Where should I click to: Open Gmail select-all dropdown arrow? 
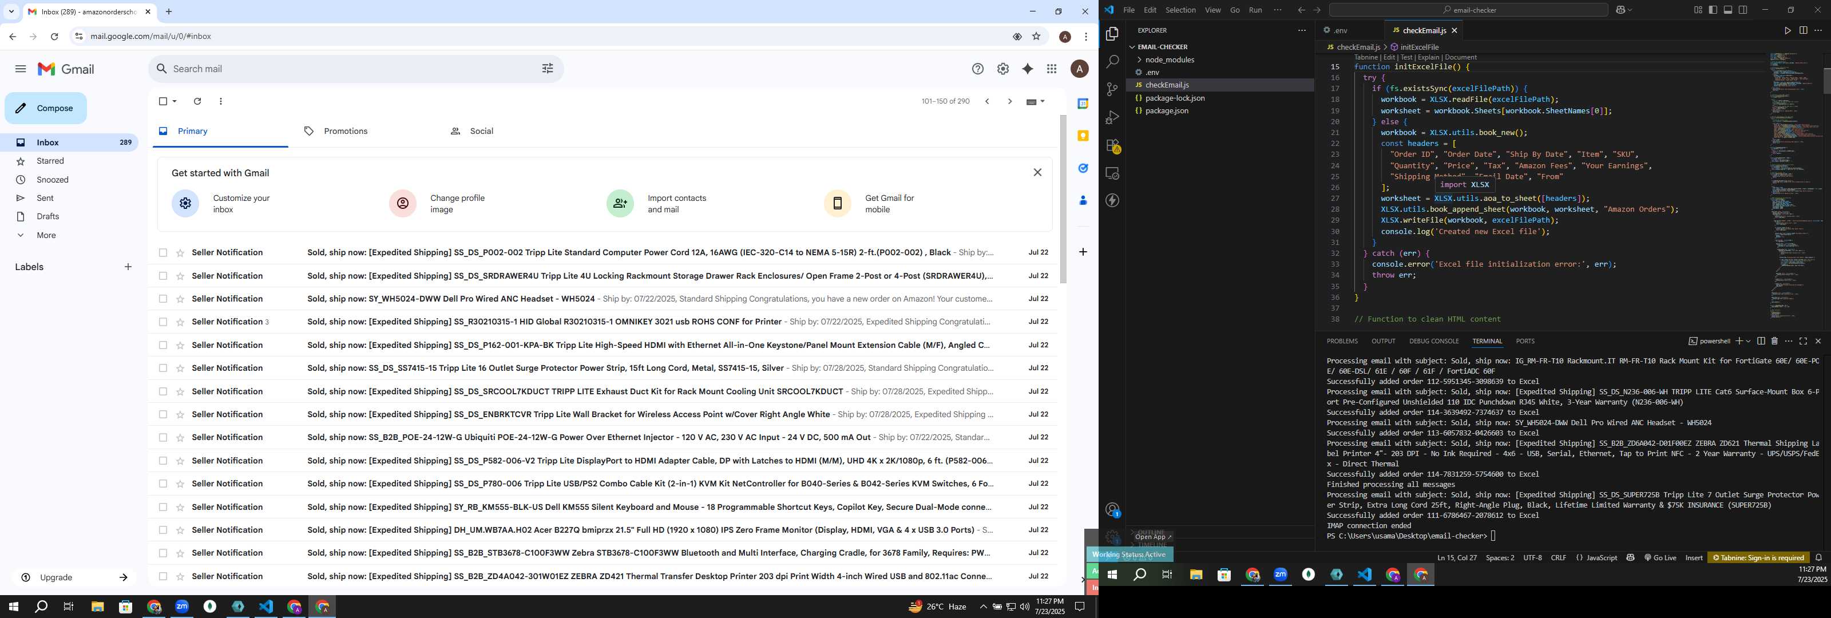pyautogui.click(x=175, y=101)
